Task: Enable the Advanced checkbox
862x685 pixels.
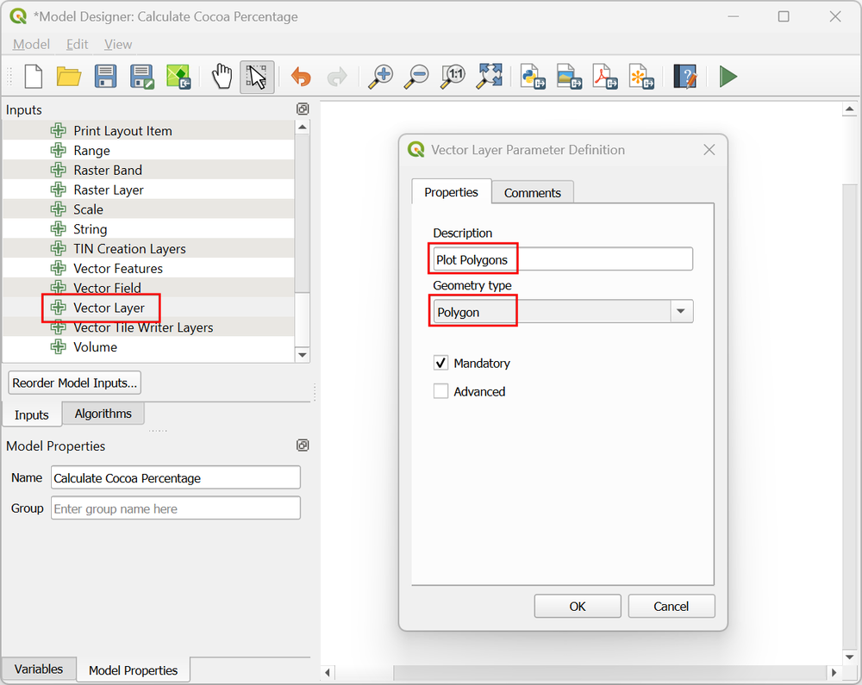Action: 440,392
